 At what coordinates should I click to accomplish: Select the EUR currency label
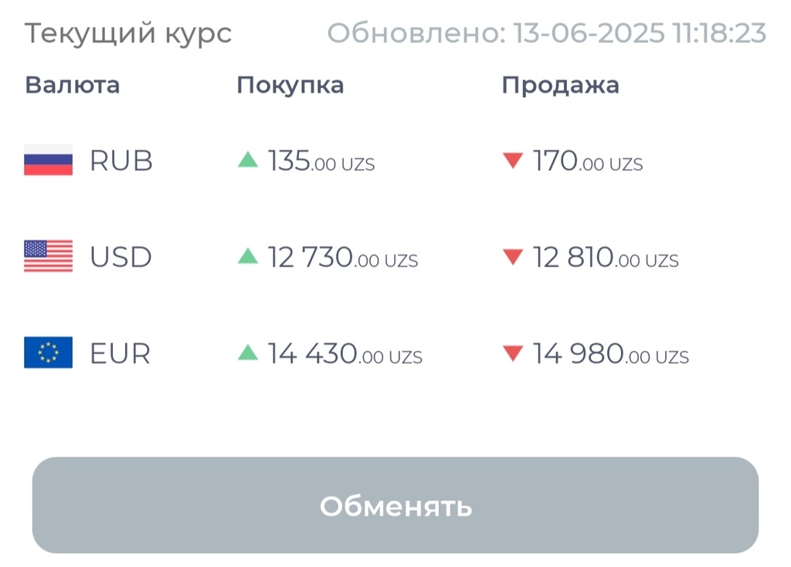[x=121, y=353]
